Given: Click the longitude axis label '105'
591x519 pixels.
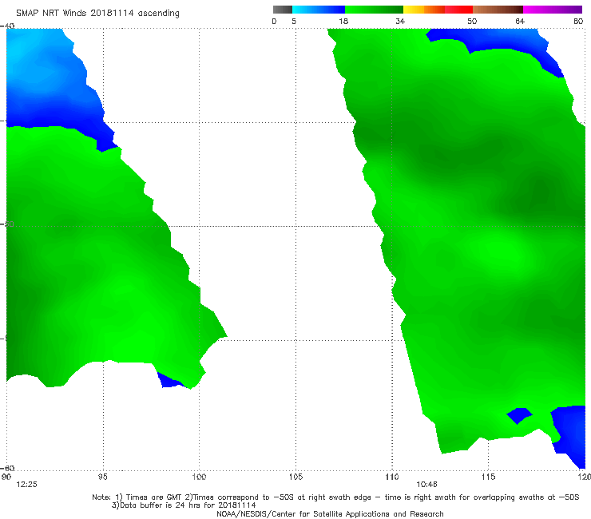Looking at the screenshot, I should tap(295, 477).
